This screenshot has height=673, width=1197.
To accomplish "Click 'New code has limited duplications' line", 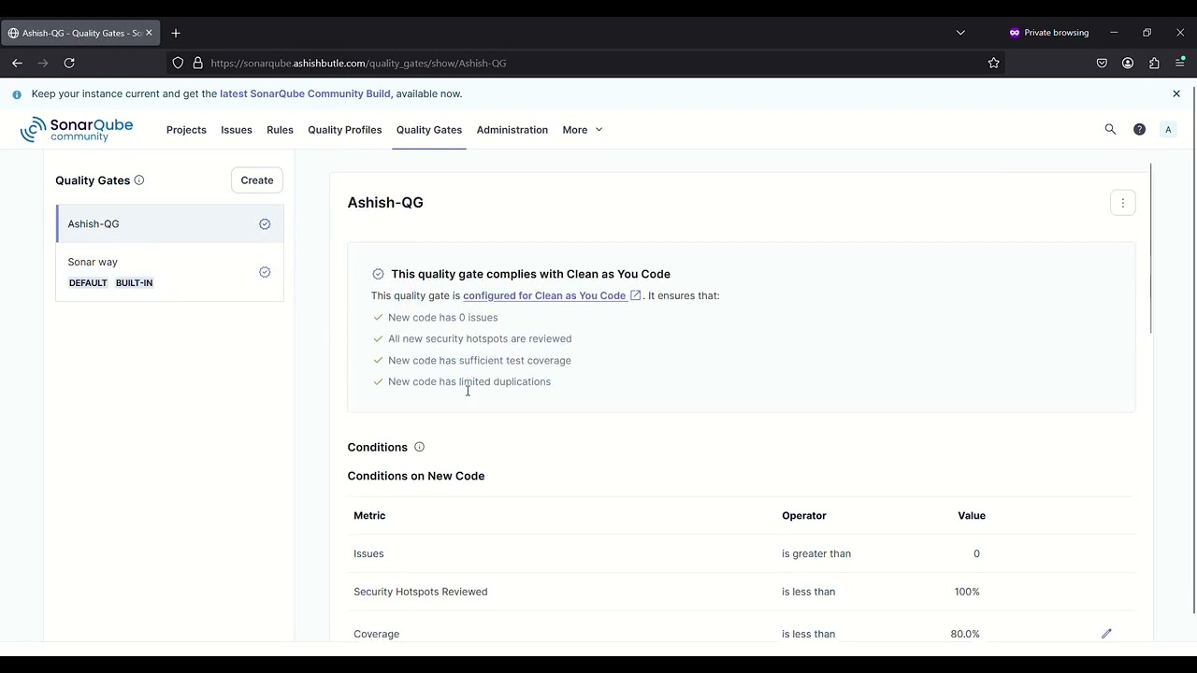I will click(x=469, y=382).
